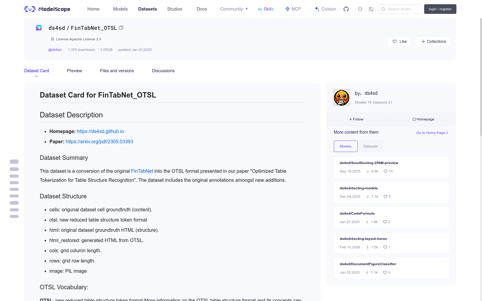Copy the dataset name ds4sd/FinTabNet_OTSL

click(121, 28)
